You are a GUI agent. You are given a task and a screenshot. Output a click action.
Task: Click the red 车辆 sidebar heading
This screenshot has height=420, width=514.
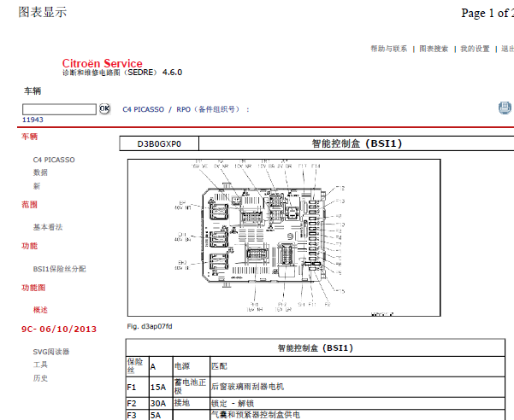tap(29, 137)
